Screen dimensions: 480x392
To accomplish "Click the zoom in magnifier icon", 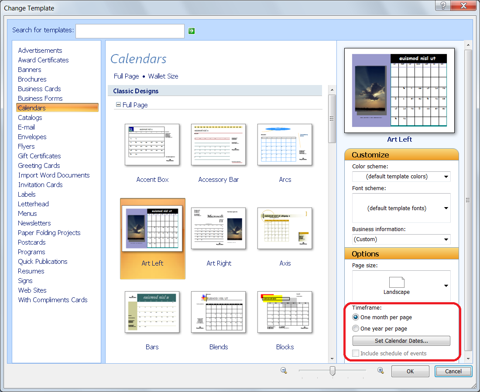I will tap(380, 370).
